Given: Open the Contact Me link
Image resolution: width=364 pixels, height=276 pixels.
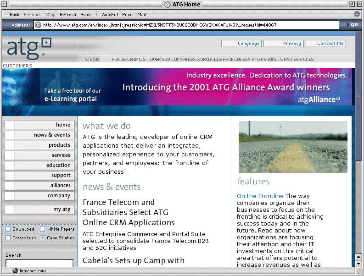Looking at the screenshot, I should pos(326,44).
